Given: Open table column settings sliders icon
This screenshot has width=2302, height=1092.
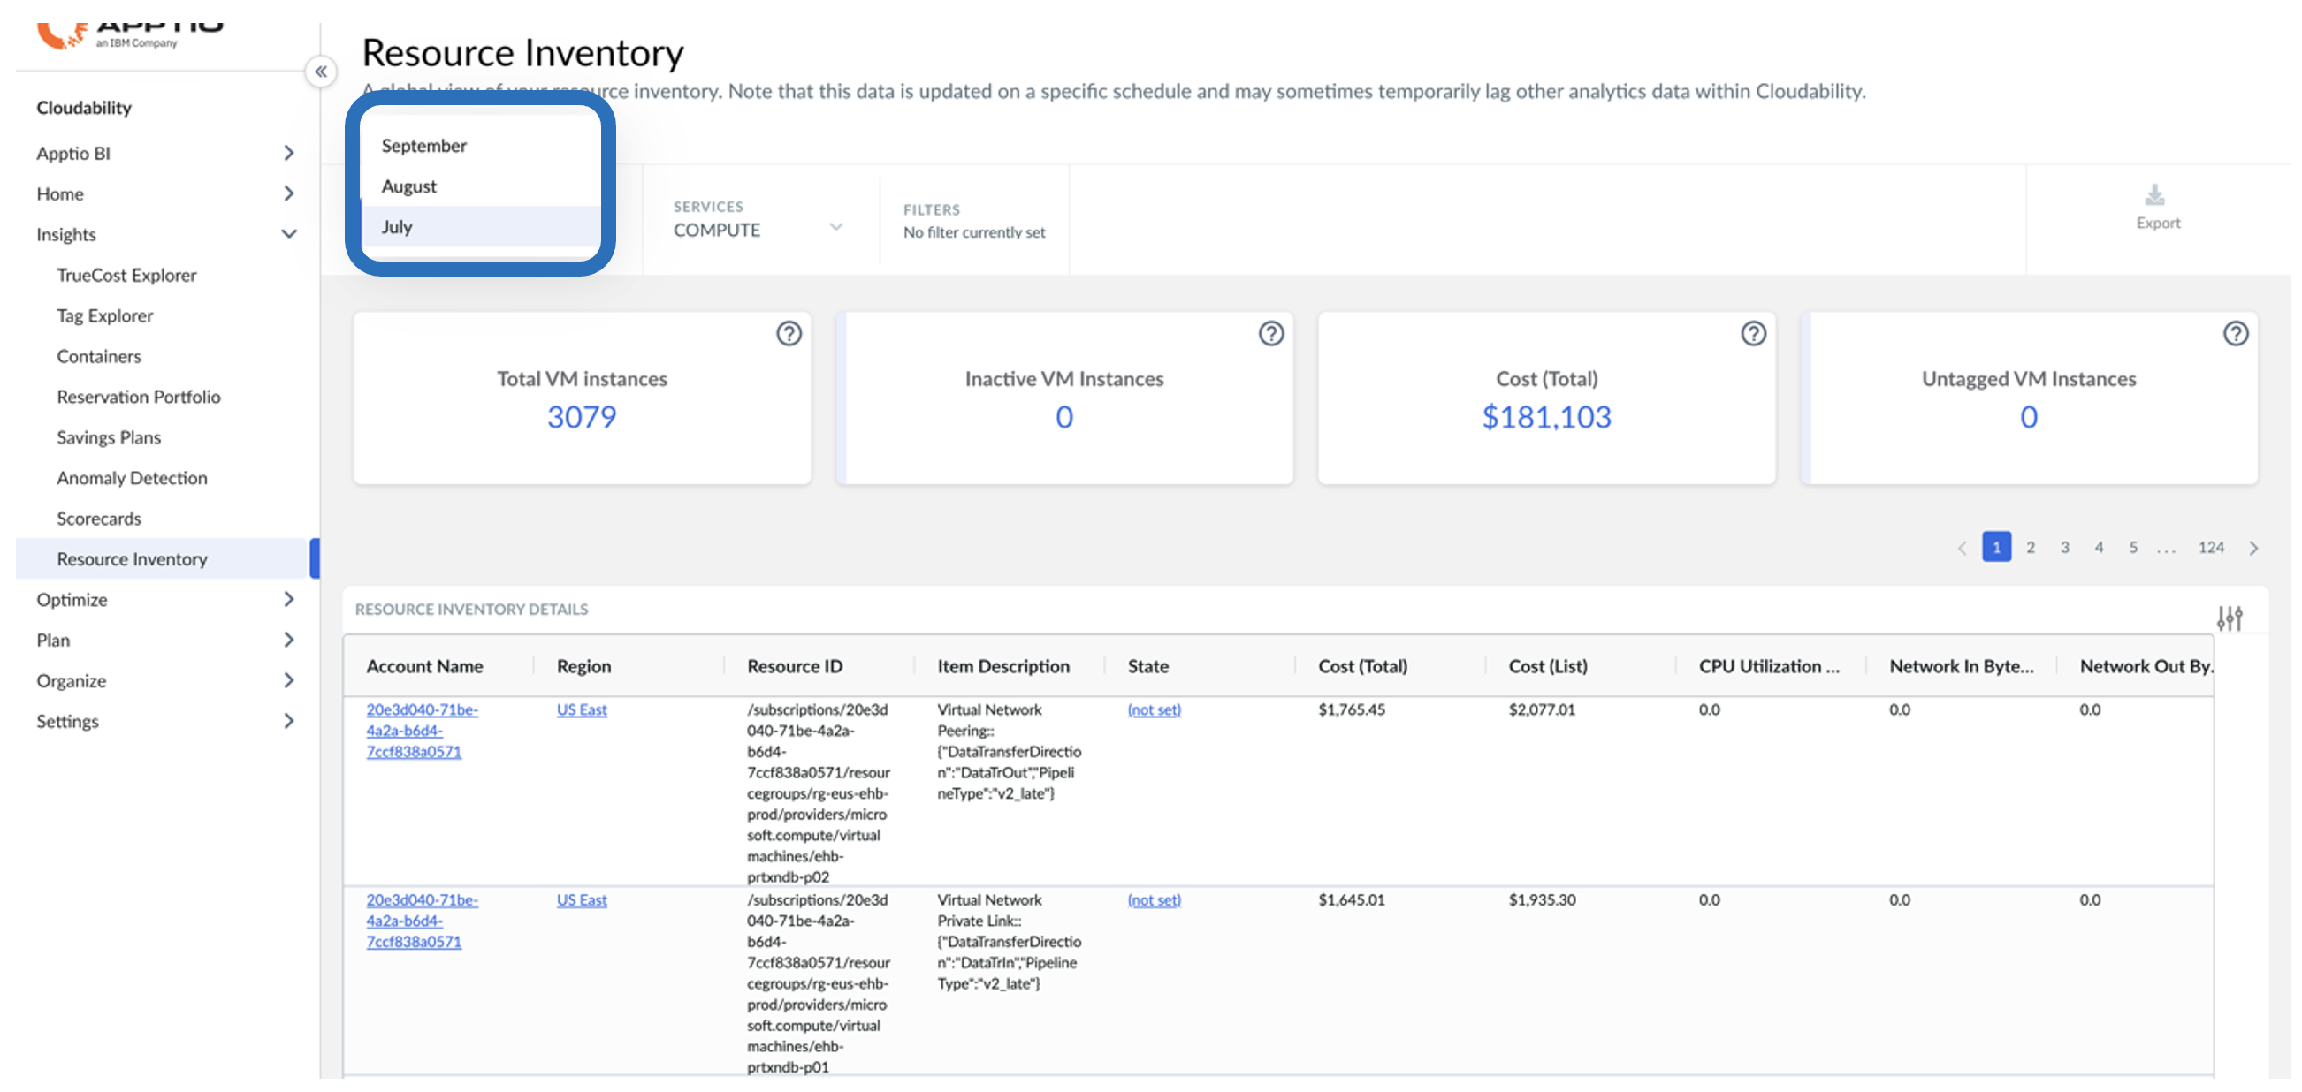Looking at the screenshot, I should click(2229, 618).
